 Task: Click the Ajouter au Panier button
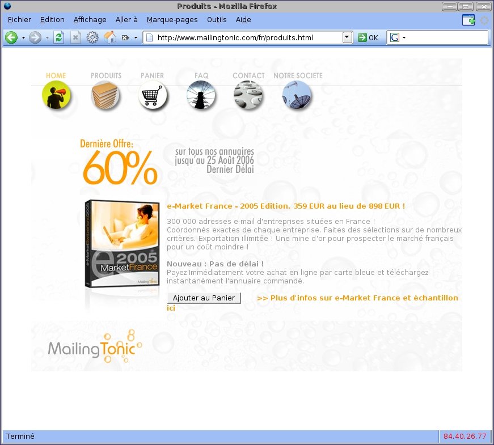click(x=204, y=298)
